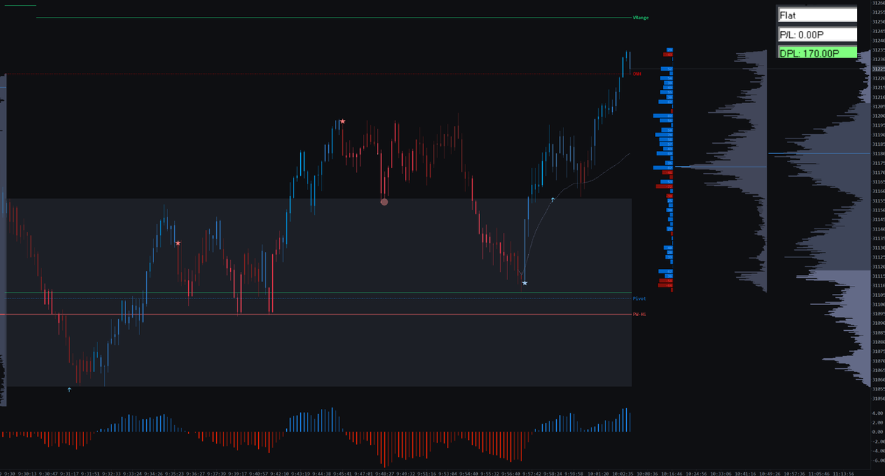Click the Flat position status box
The width and height of the screenshot is (885, 476).
pyautogui.click(x=817, y=15)
